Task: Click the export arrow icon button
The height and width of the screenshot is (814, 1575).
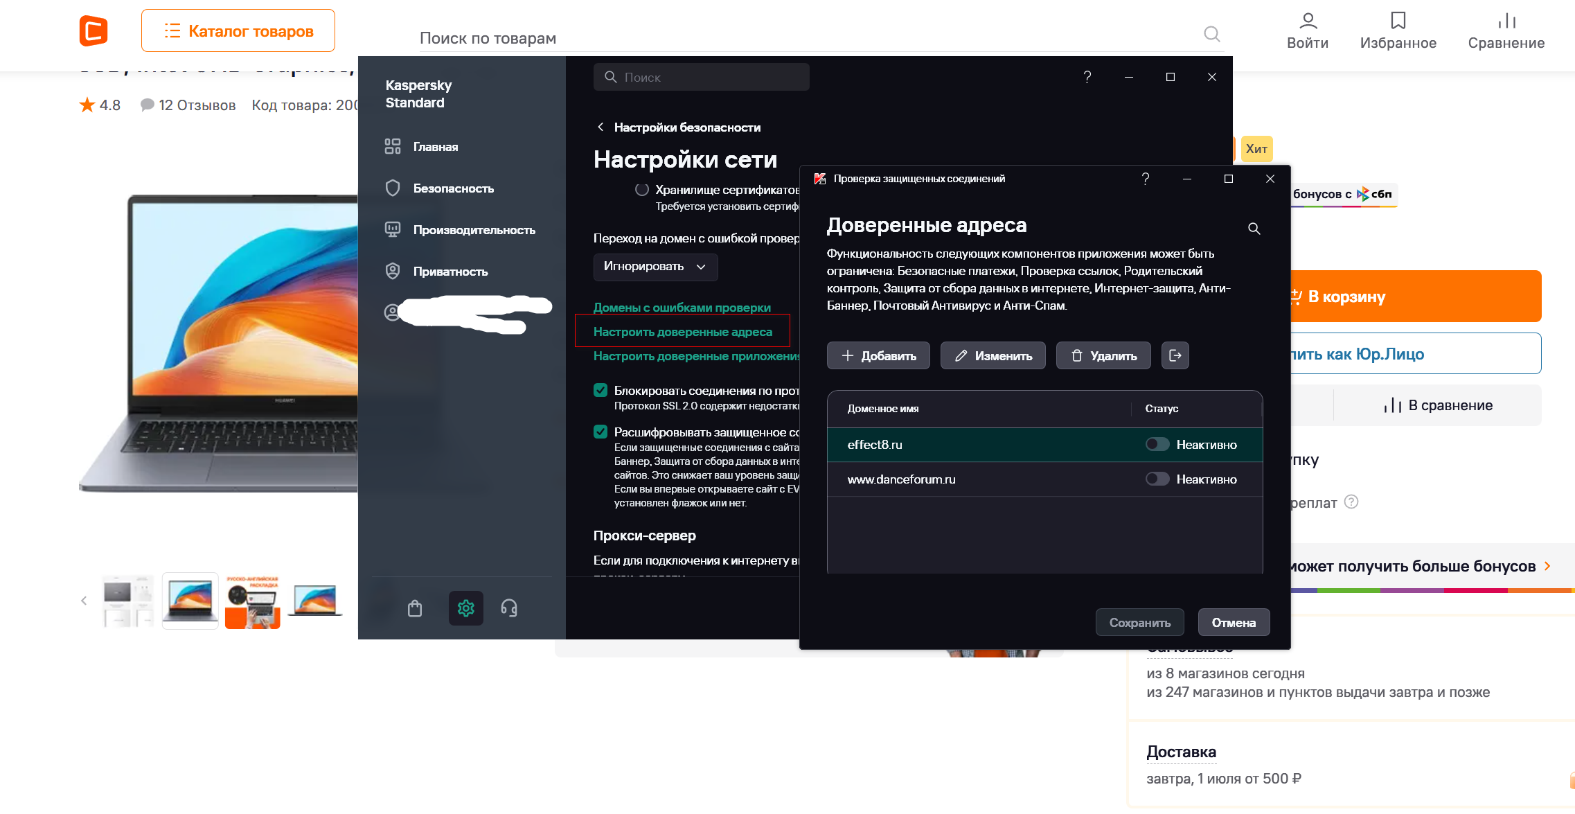Action: click(x=1175, y=355)
